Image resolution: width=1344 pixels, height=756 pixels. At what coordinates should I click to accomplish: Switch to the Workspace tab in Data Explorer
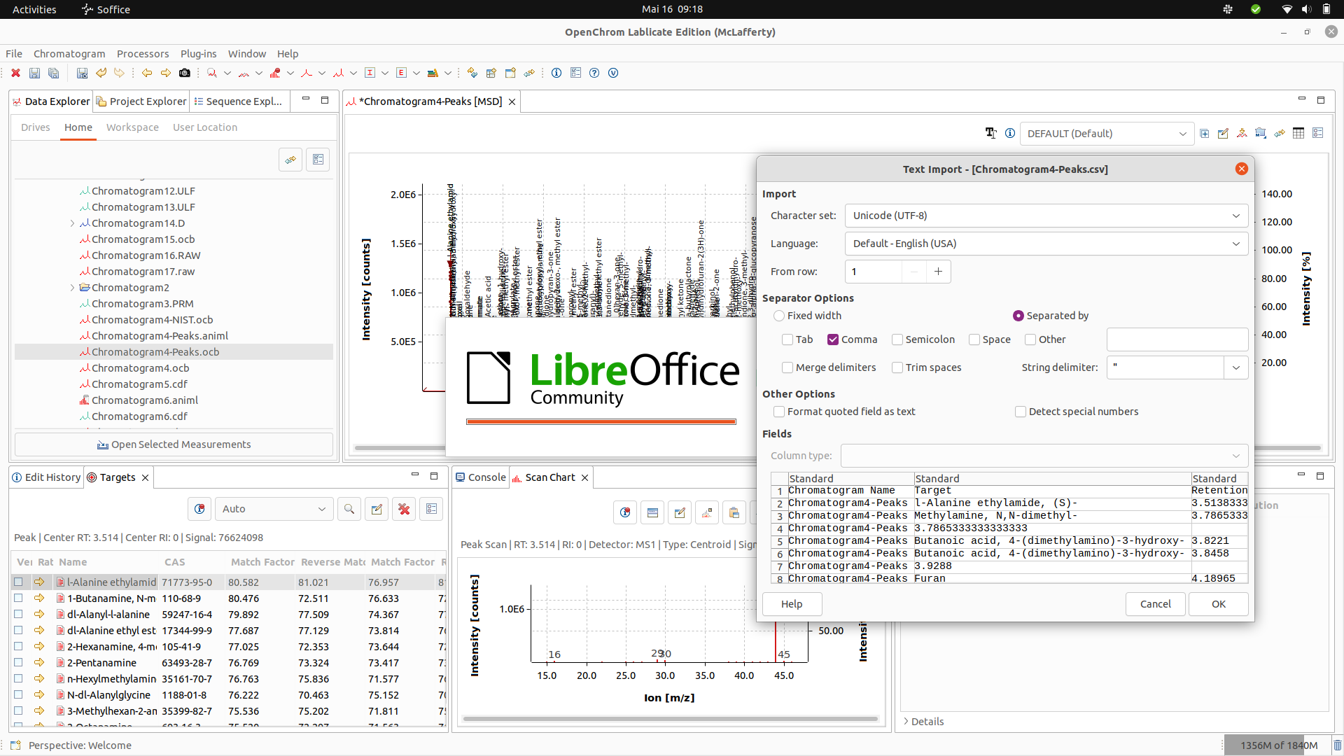tap(132, 127)
